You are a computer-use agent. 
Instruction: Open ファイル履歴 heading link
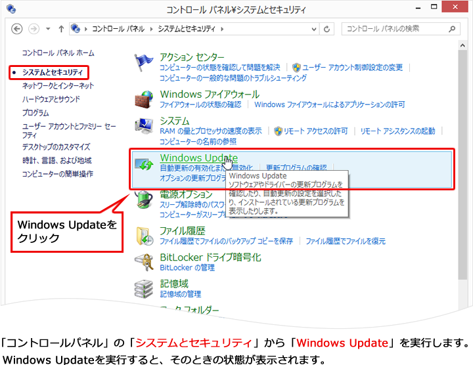coord(182,231)
